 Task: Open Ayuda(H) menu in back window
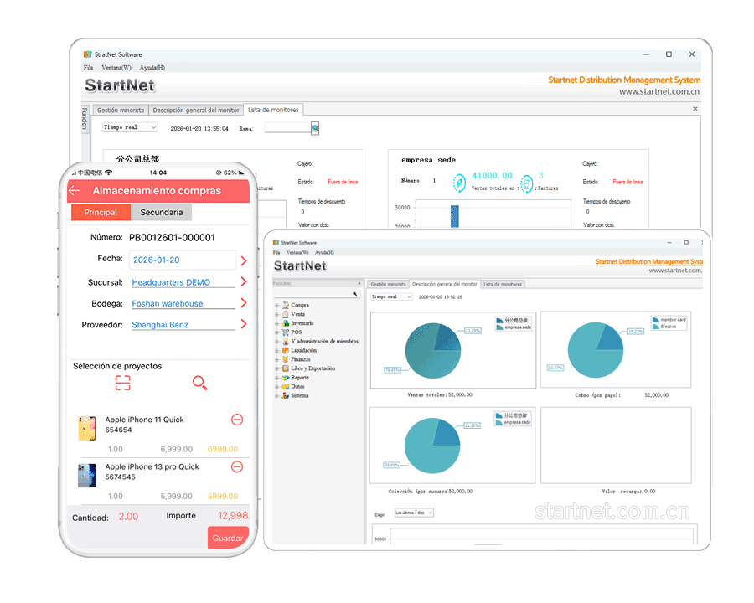[x=152, y=68]
